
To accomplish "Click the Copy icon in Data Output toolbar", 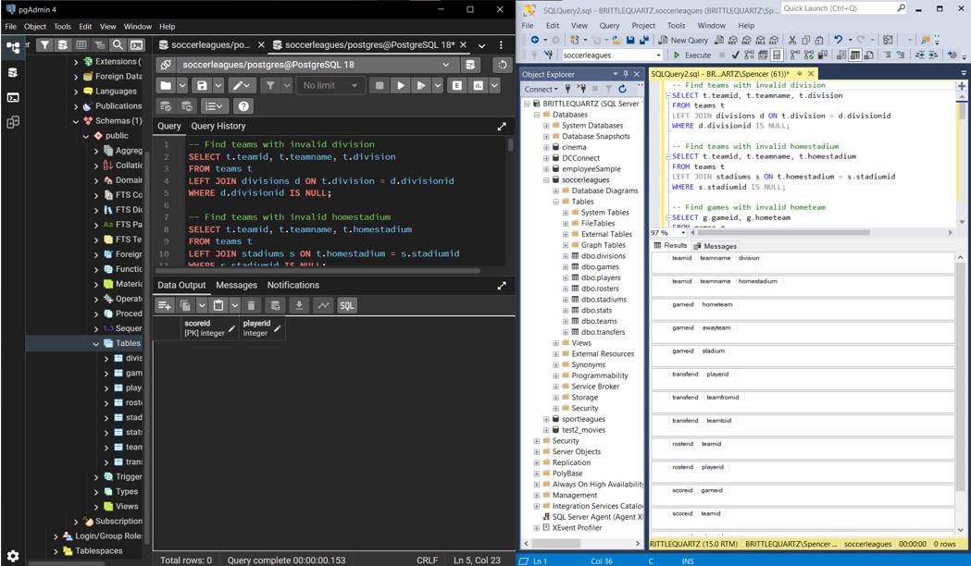I will coord(185,305).
